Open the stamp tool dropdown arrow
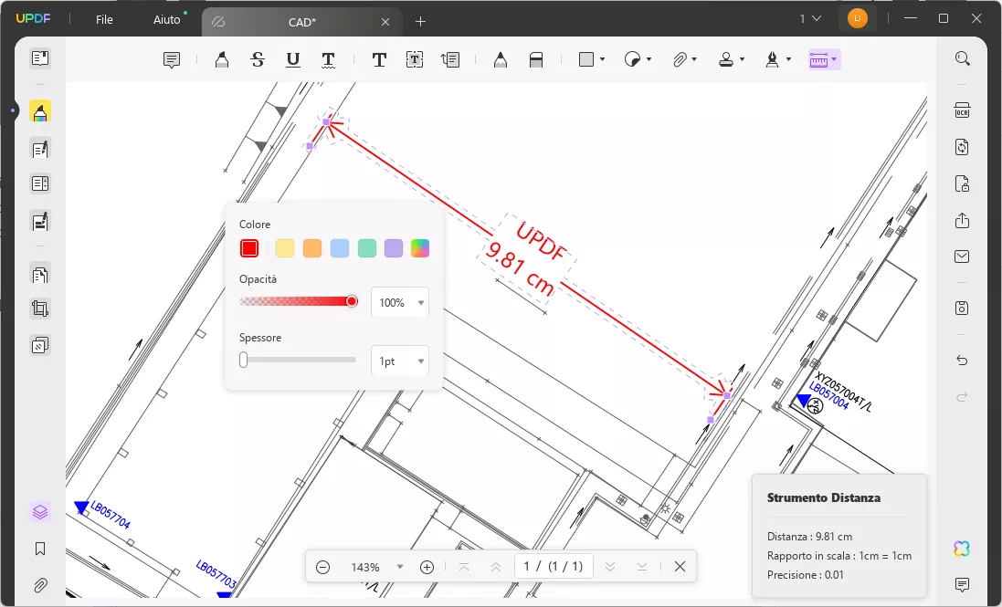This screenshot has width=1002, height=607. point(742,59)
